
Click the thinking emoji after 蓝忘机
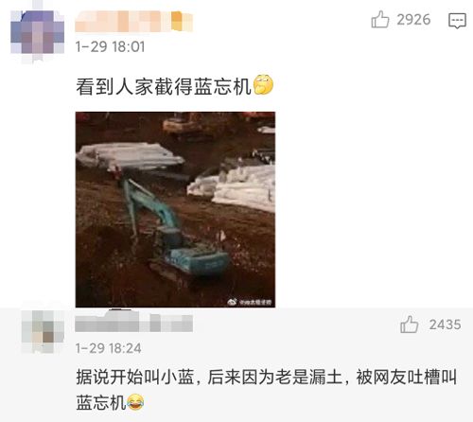263,84
